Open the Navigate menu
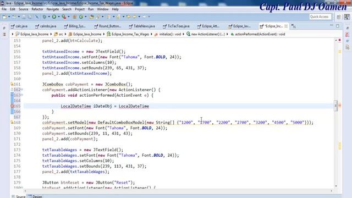Viewport: 352px width, 198px height. point(53,9)
